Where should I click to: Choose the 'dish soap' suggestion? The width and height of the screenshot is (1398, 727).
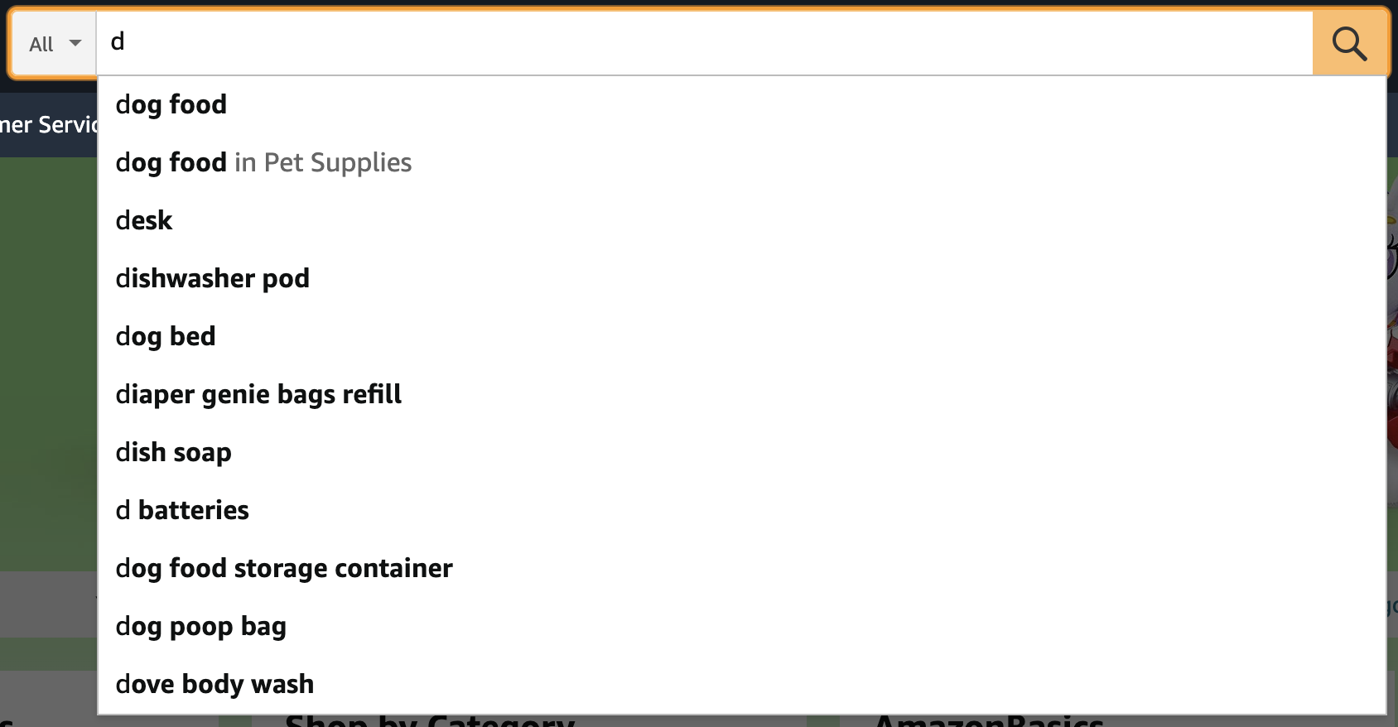[173, 452]
